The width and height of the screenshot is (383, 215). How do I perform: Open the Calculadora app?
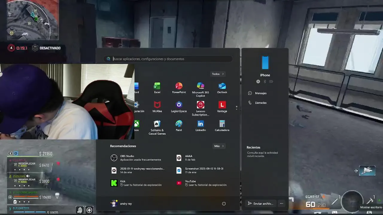222,126
